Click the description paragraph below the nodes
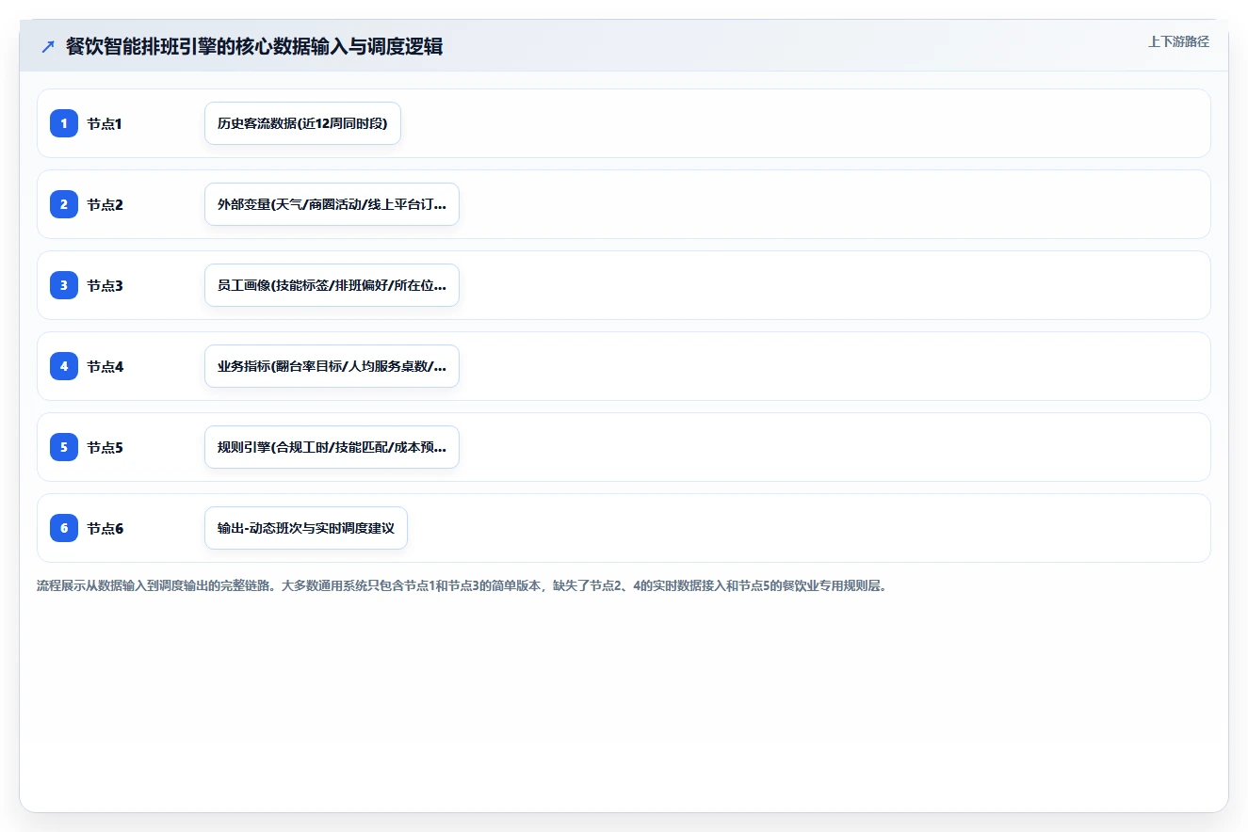Screen dimensions: 1248x832 tap(462, 585)
